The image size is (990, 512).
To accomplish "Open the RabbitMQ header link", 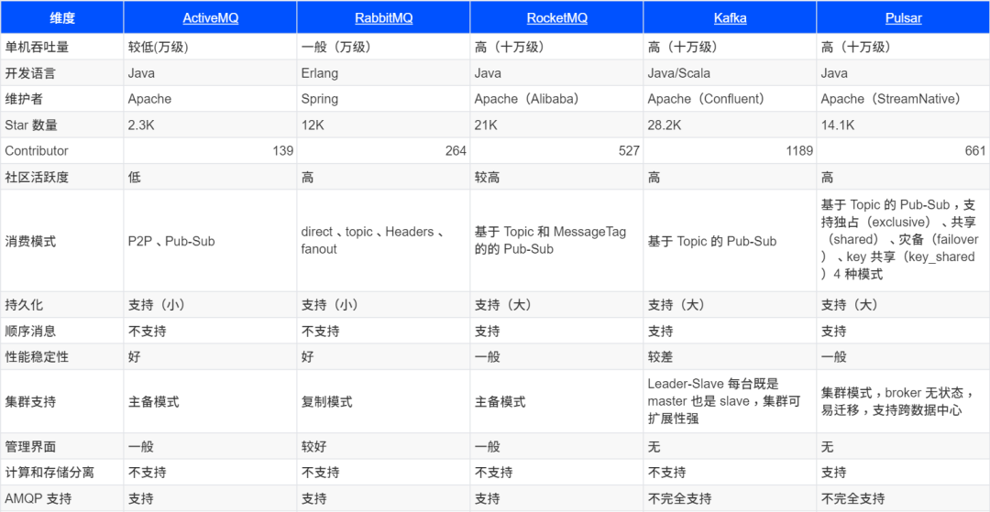I will [384, 17].
